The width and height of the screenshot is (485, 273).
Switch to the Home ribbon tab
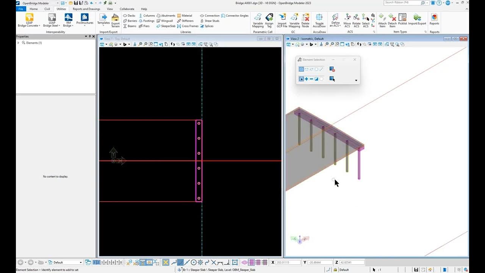(34, 9)
